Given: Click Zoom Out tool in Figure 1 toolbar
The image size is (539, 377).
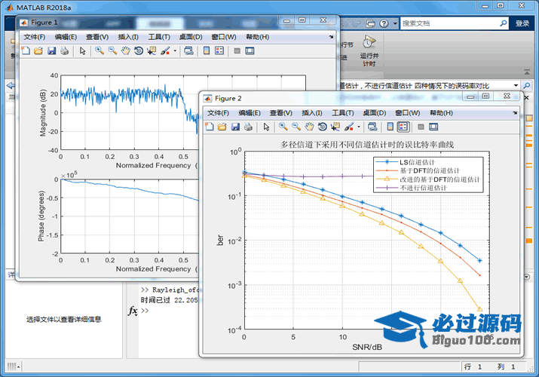Looking at the screenshot, I should 112,51.
